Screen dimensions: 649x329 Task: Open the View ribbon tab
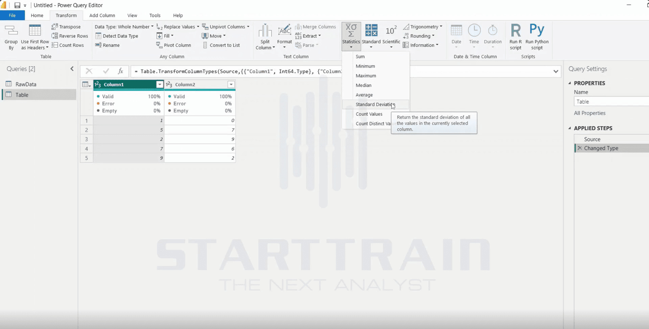click(132, 16)
